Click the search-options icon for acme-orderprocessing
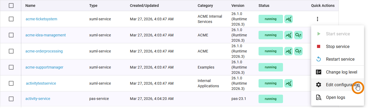The width and height of the screenshot is (372, 111). pos(298,51)
